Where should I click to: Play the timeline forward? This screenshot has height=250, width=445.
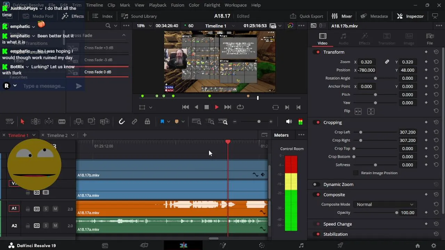point(217,107)
